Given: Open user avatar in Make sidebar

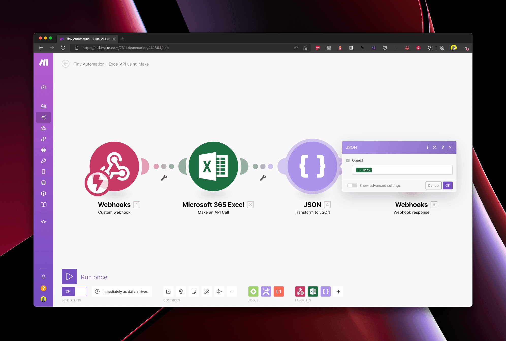Looking at the screenshot, I should point(43,299).
